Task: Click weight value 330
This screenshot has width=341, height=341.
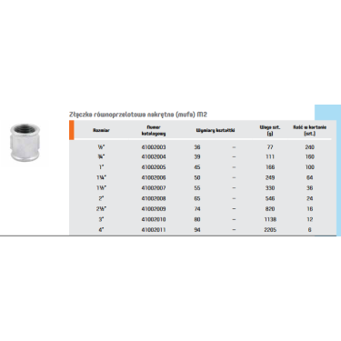Action: 270,188
